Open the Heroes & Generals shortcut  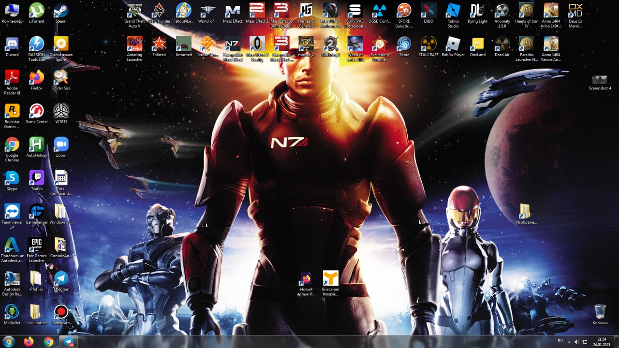tap(306, 15)
